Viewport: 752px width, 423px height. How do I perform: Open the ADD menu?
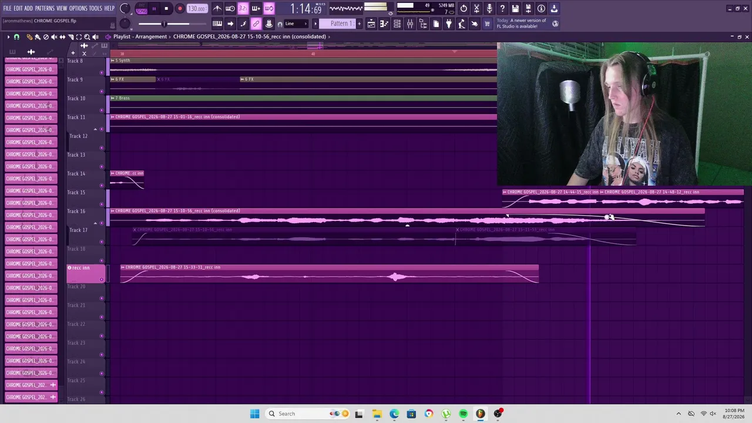[x=29, y=8]
